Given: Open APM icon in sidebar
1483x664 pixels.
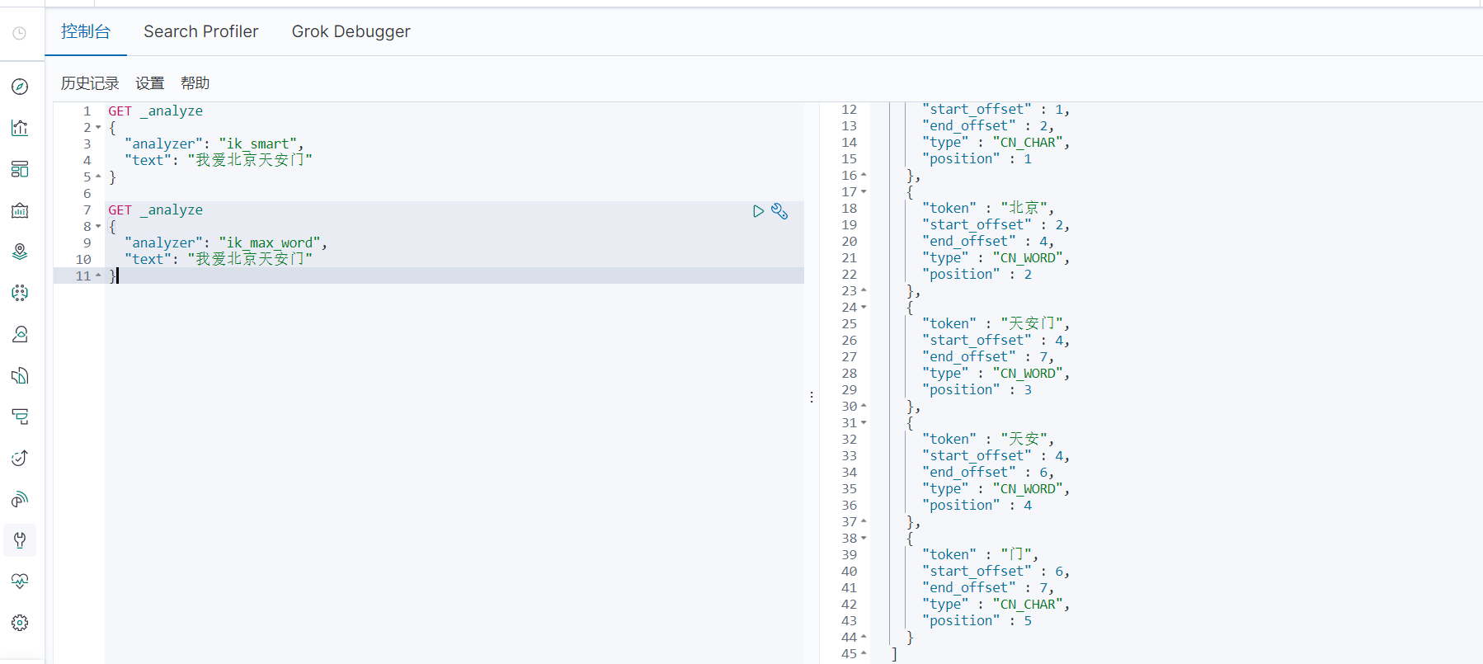Looking at the screenshot, I should pyautogui.click(x=20, y=417).
